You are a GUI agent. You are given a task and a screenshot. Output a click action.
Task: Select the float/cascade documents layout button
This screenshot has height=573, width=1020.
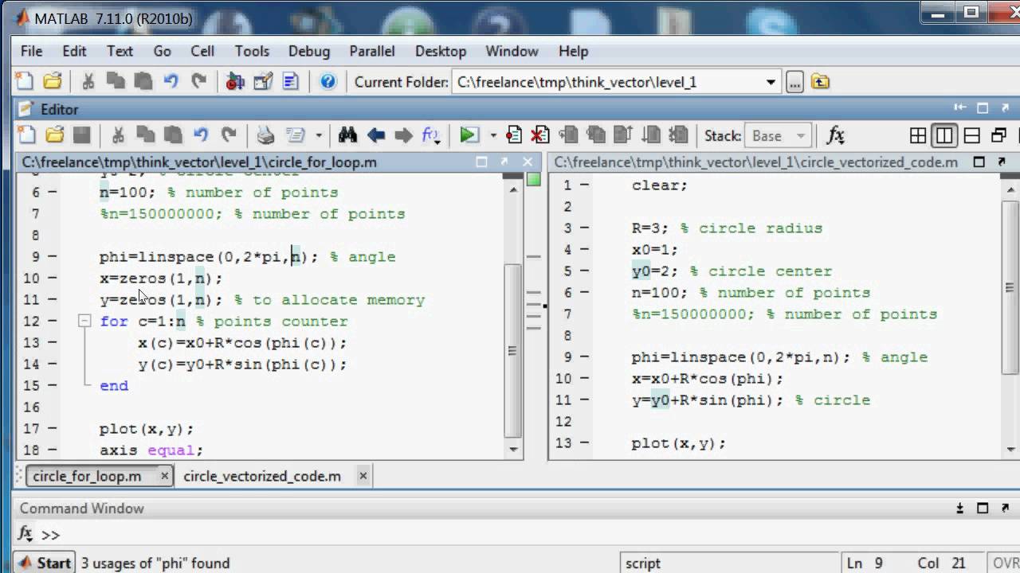tap(998, 135)
